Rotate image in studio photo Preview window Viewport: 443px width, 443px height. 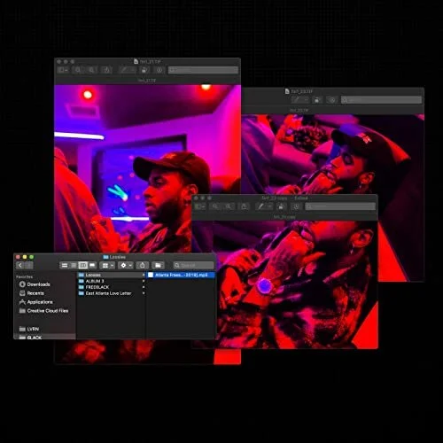point(144,70)
